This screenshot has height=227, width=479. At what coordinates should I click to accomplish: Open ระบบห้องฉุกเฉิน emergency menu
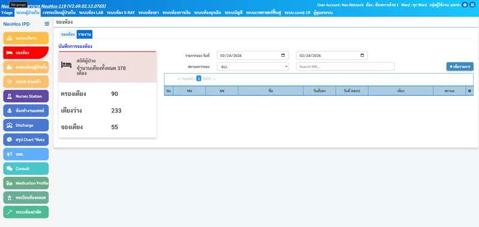208,13
